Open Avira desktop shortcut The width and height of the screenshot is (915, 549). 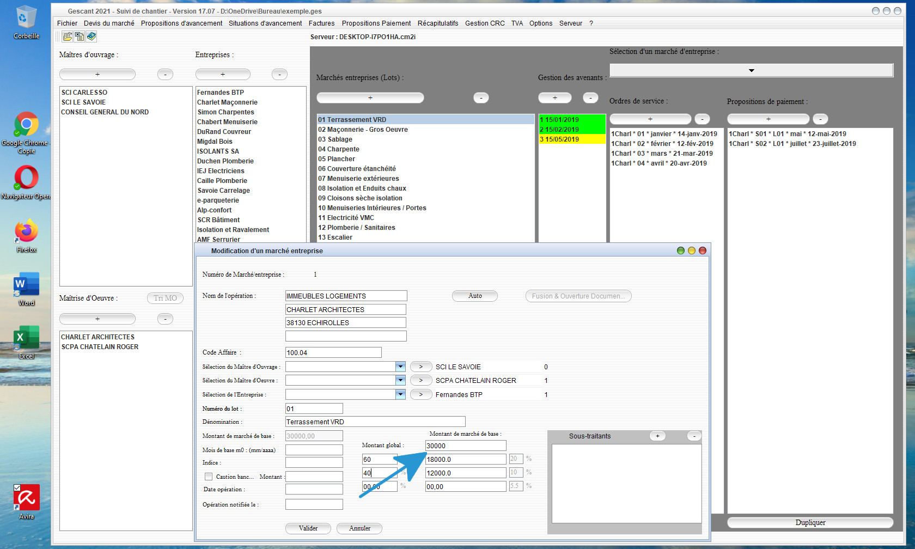pos(26,502)
